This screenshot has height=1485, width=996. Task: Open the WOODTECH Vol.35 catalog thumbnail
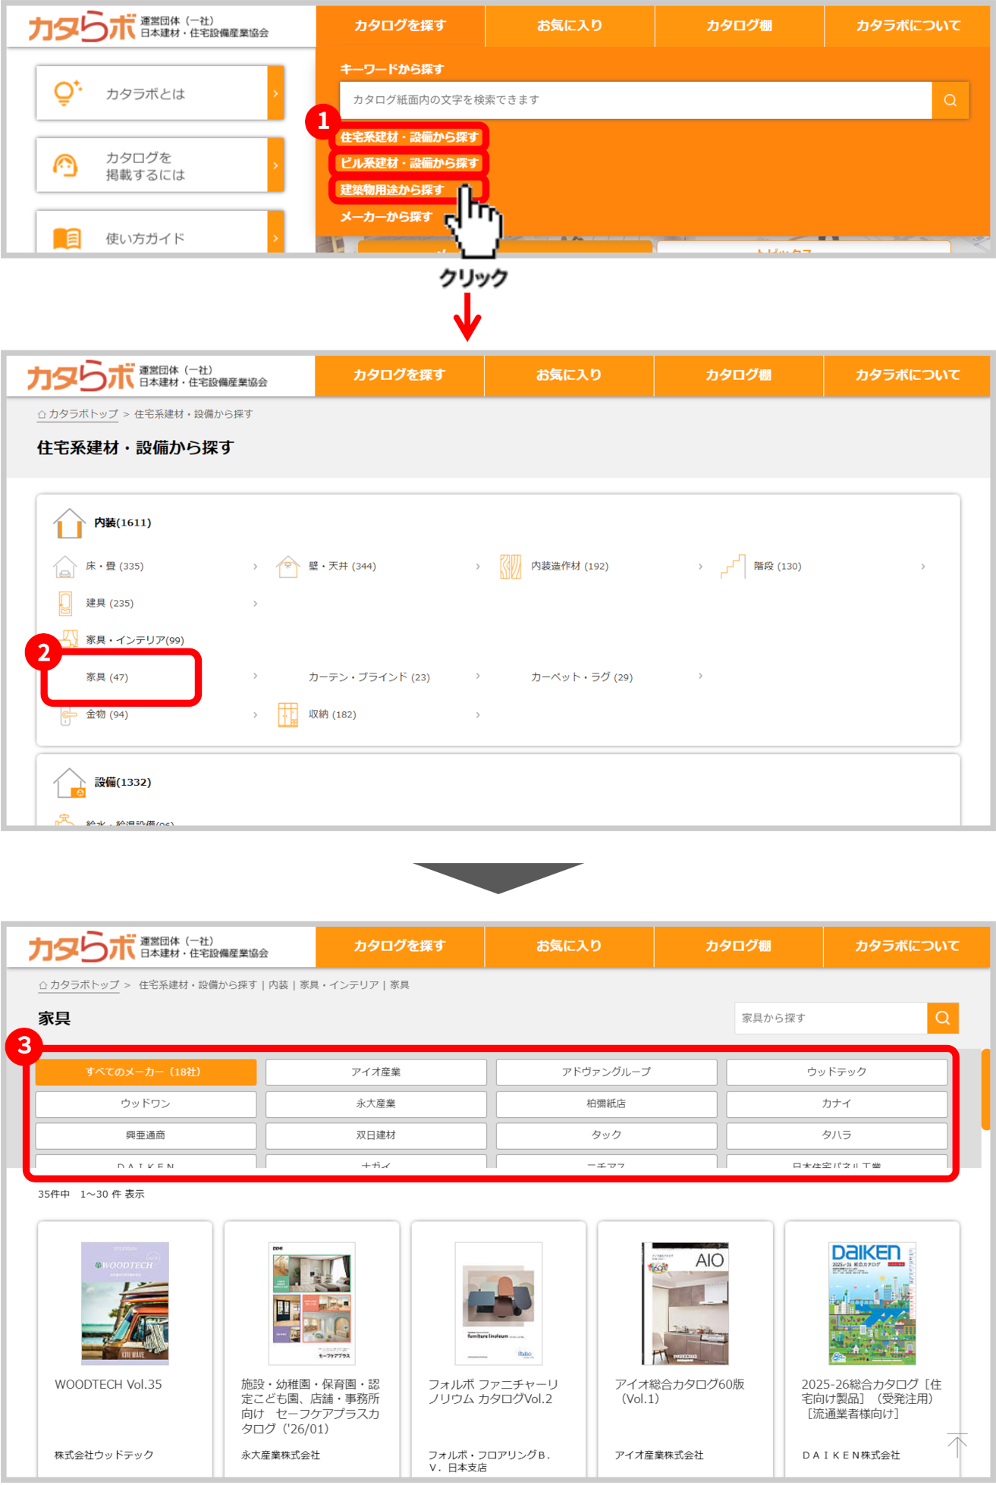(x=125, y=1303)
